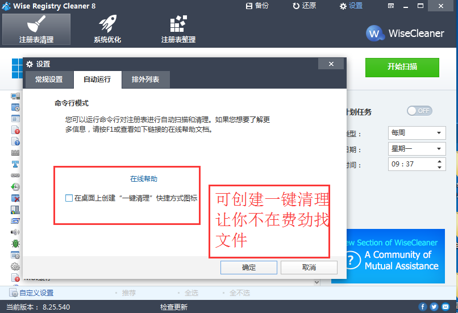Open the Facebook icon in status bar
This screenshot has width=458, height=313.
coord(422,307)
